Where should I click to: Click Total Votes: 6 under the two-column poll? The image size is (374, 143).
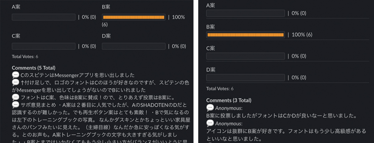click(25, 57)
